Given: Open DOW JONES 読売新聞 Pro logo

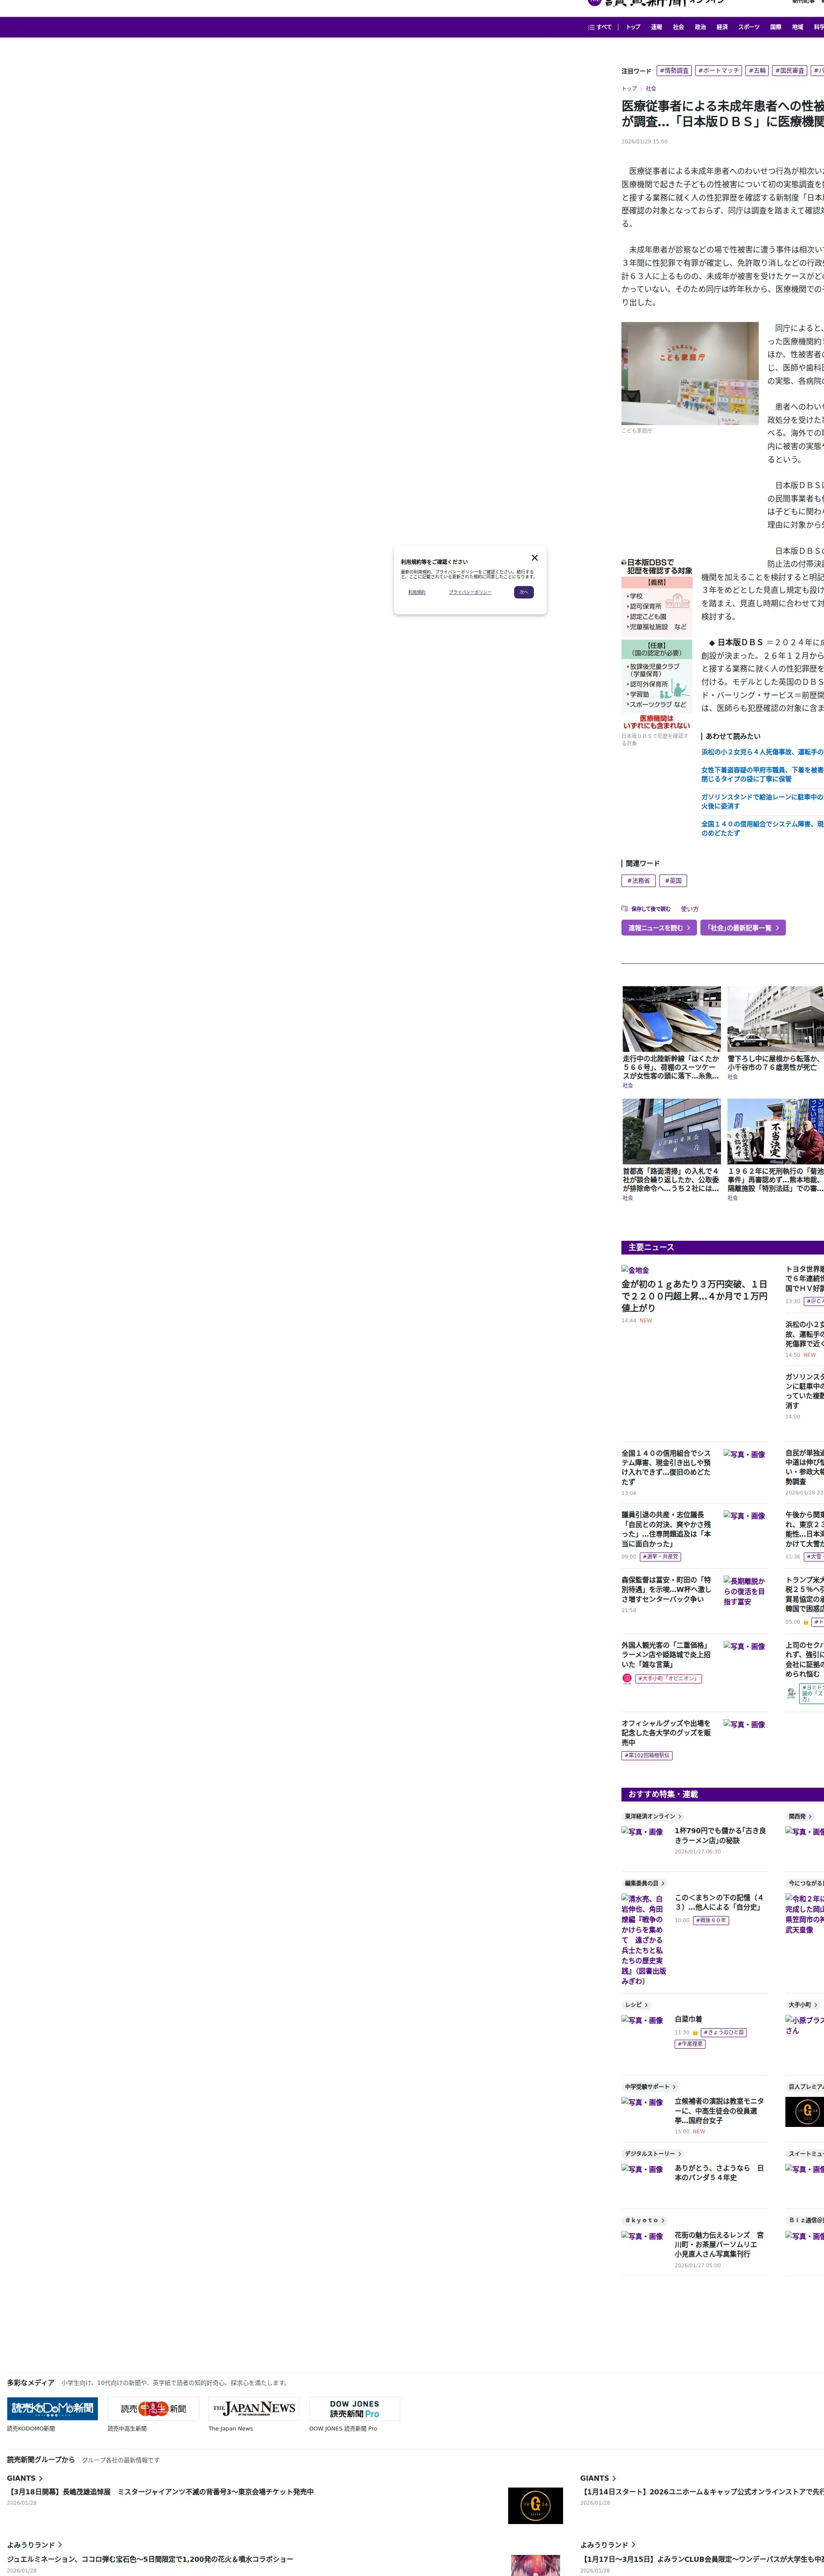Looking at the screenshot, I should [354, 2409].
